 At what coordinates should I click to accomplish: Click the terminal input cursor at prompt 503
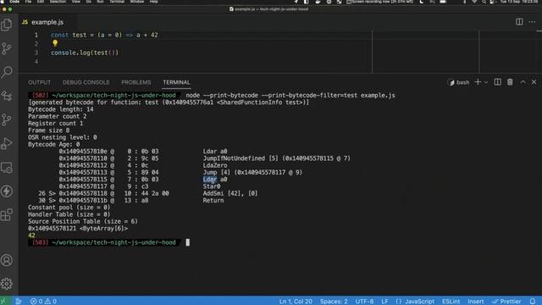point(188,242)
